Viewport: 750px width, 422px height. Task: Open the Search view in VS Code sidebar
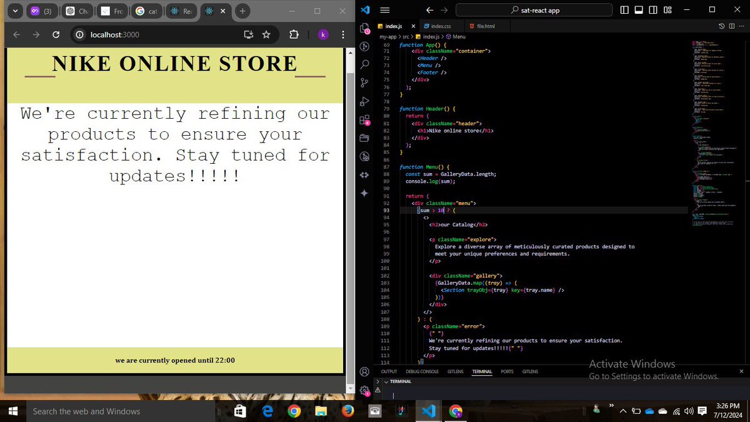365,64
